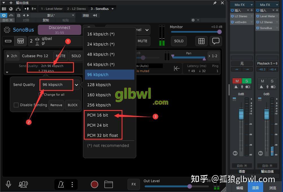This screenshot has width=283, height=192.
Task: Open the chat bubble icon
Action: tap(216, 41)
